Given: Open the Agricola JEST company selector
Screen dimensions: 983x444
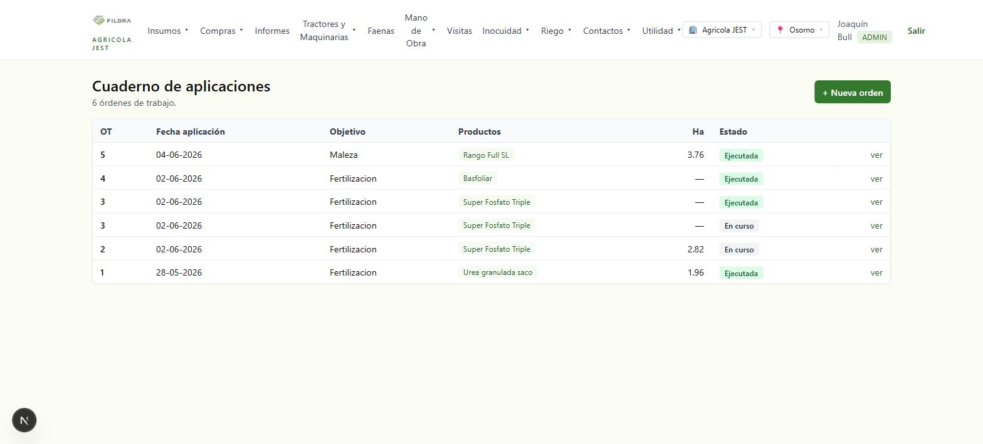Looking at the screenshot, I should pos(722,29).
